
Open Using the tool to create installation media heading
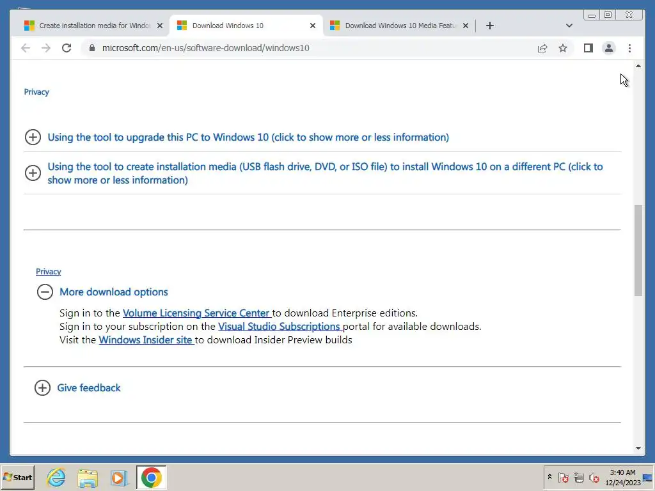pyautogui.click(x=325, y=173)
